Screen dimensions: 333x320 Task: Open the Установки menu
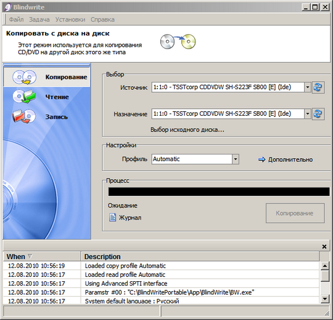coord(70,20)
